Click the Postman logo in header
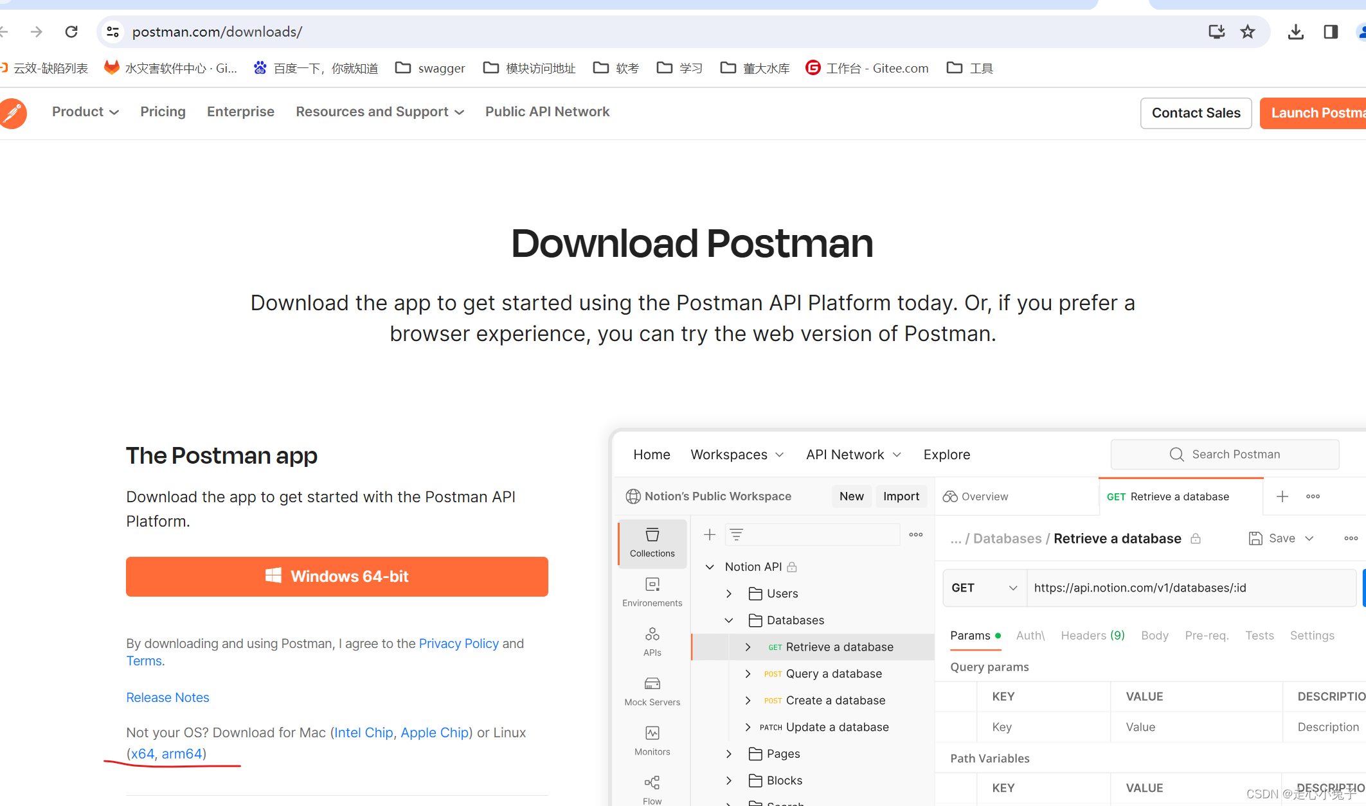Image resolution: width=1366 pixels, height=806 pixels. [x=13, y=113]
